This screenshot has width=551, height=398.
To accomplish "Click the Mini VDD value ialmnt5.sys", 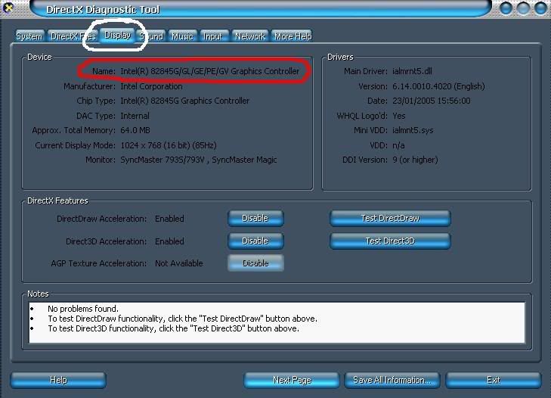I will [413, 130].
